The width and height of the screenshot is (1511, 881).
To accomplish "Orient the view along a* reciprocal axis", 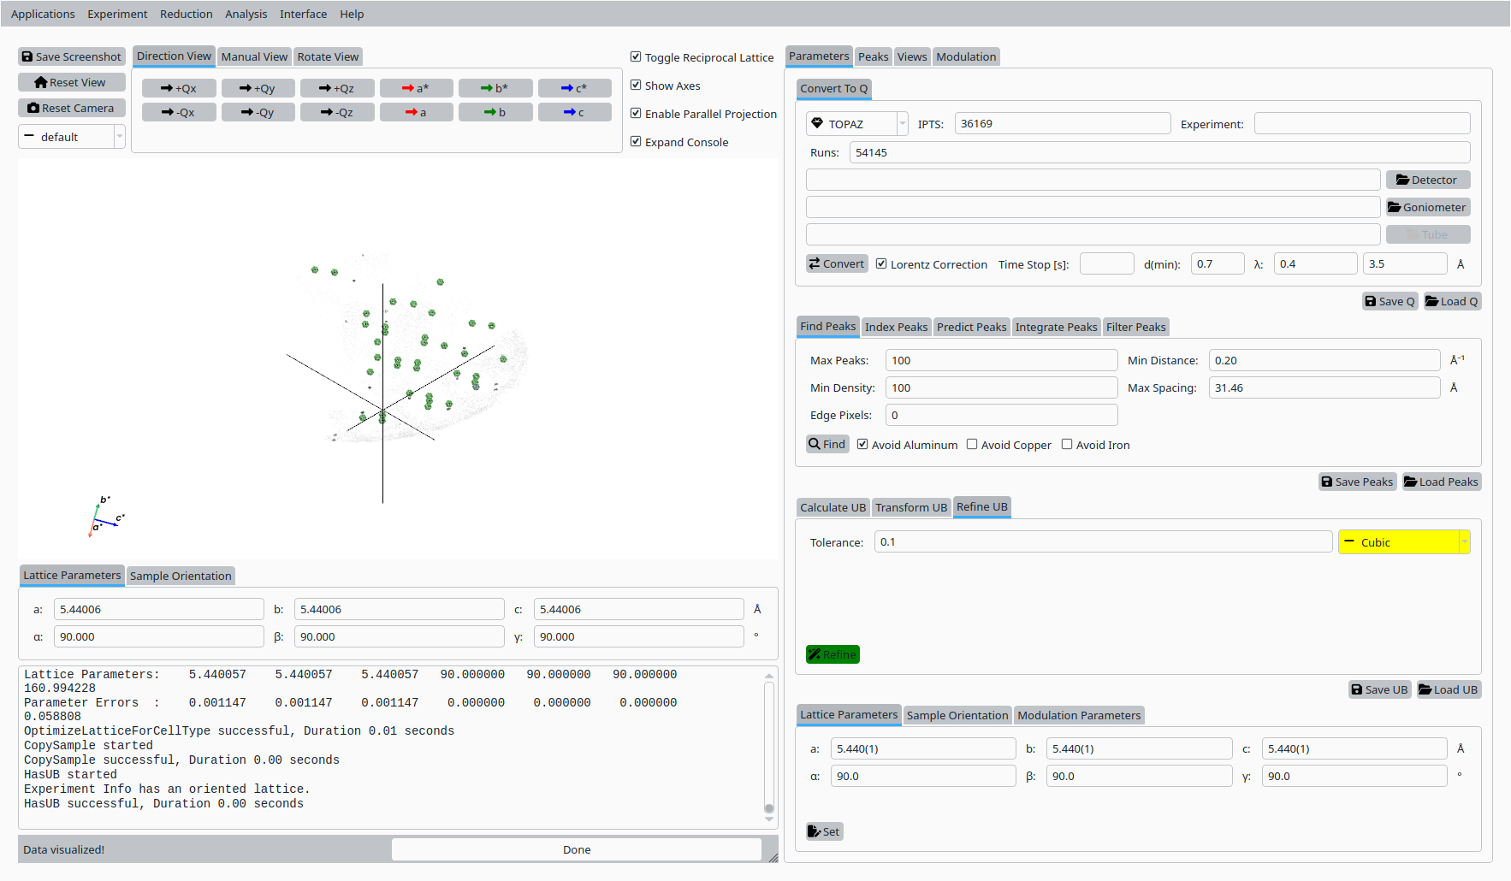I will pos(416,88).
